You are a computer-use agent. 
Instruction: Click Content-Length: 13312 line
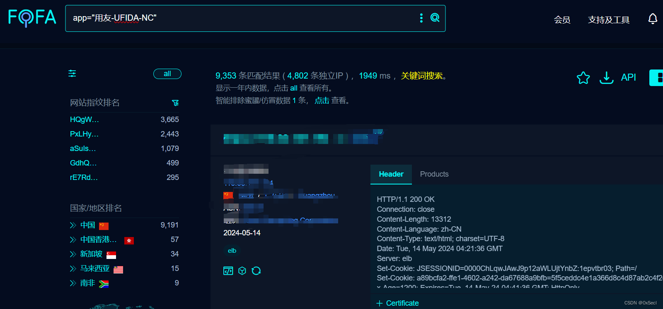tap(414, 219)
